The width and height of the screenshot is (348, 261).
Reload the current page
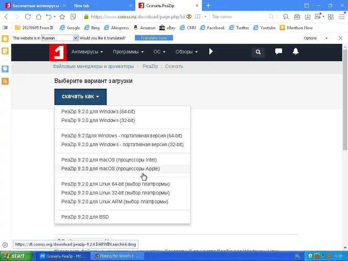(x=28, y=17)
